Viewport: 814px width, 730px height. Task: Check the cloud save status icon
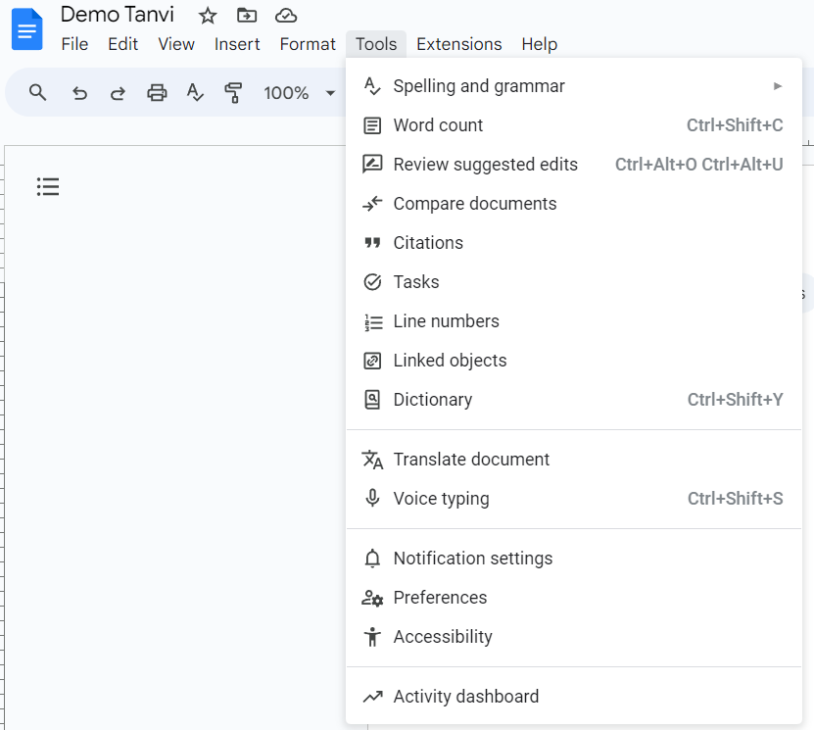286,16
